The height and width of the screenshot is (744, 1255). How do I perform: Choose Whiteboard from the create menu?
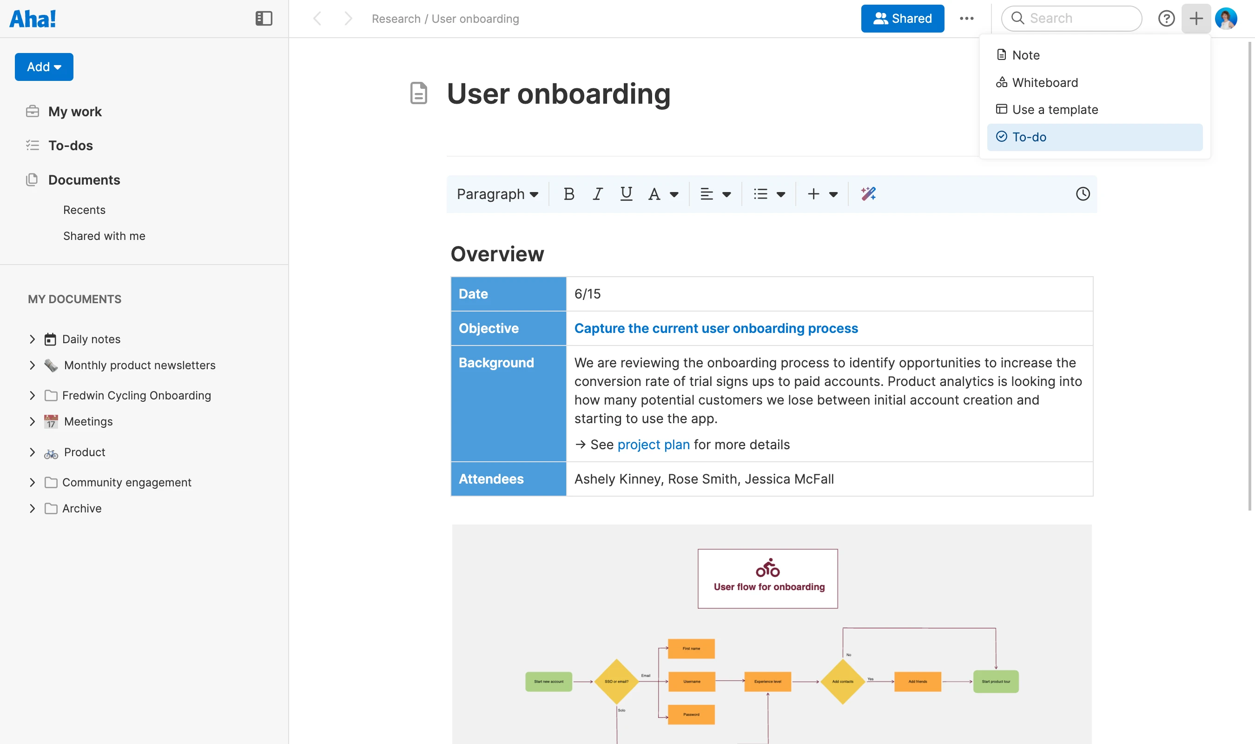1044,82
